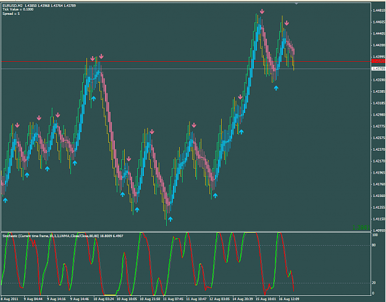Screen dimensions: 386x302
Task: Click price axis value 1.42775
Action: pyautogui.click(x=379, y=126)
